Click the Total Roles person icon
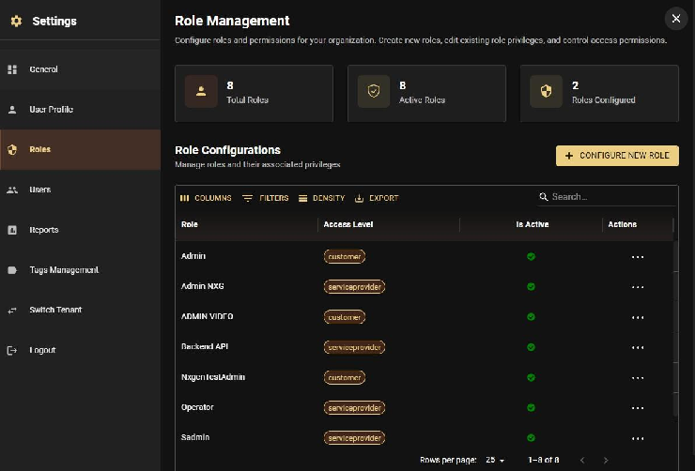 201,91
